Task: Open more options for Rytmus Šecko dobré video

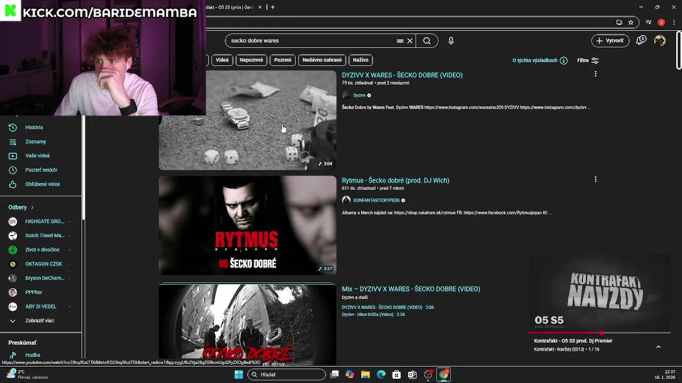Action: click(x=595, y=179)
